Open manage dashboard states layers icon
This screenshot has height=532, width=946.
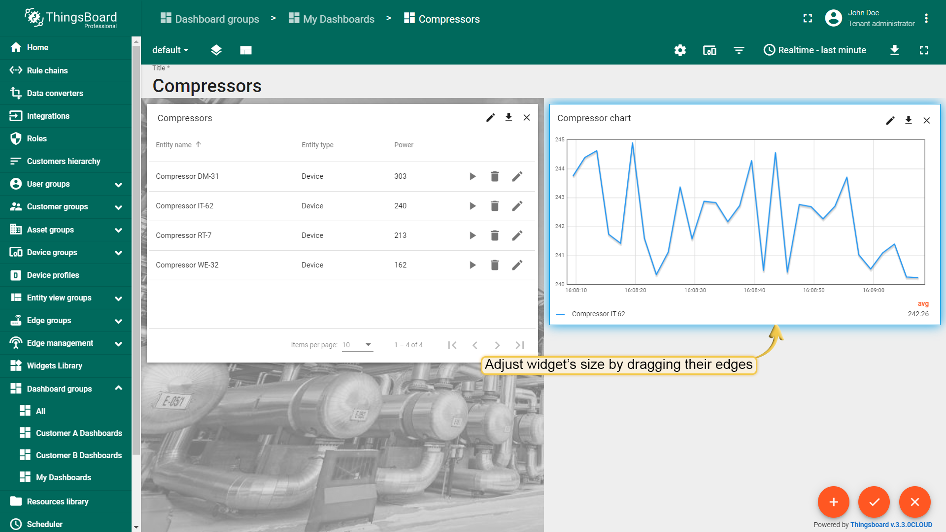coord(216,50)
